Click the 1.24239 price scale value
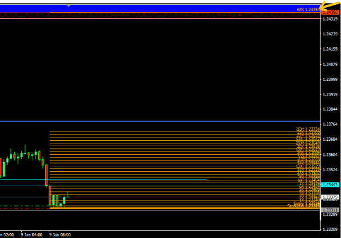 pyautogui.click(x=330, y=34)
